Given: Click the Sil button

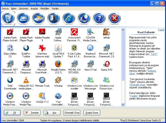Looking at the screenshot, I should click(x=12, y=113).
